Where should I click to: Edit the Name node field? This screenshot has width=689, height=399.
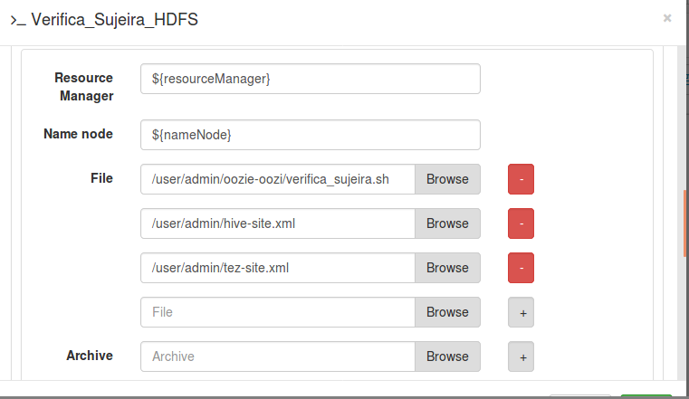[x=310, y=135]
